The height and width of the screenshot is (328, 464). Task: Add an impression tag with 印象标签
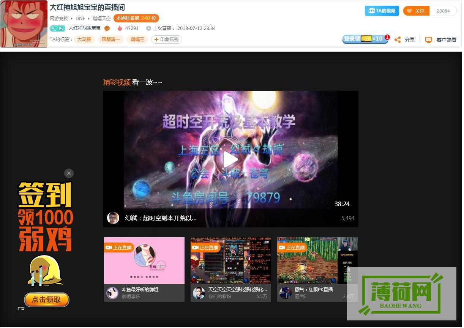click(x=167, y=39)
